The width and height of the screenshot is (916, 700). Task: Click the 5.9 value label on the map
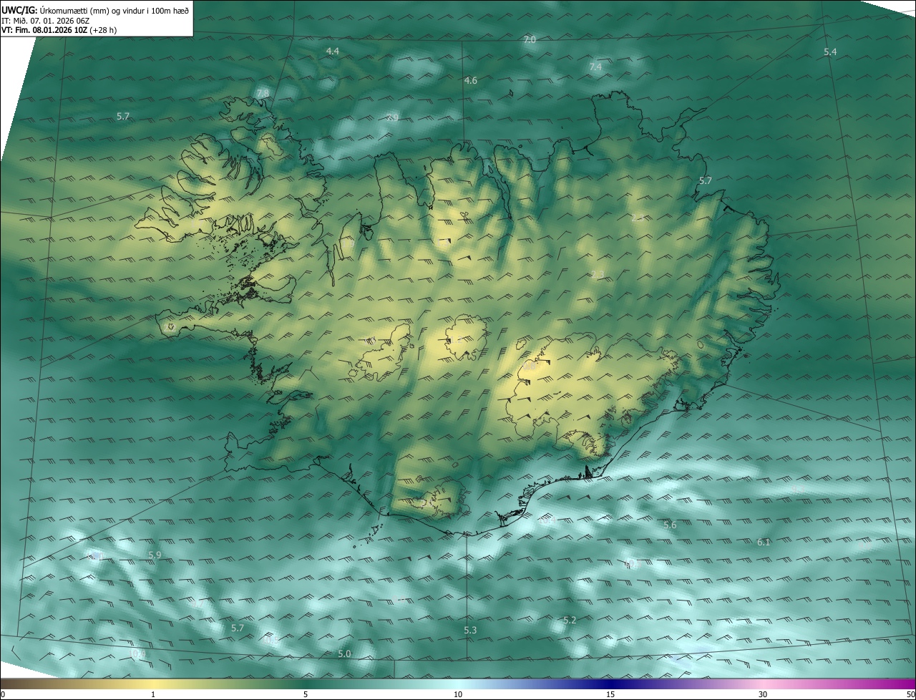point(155,555)
